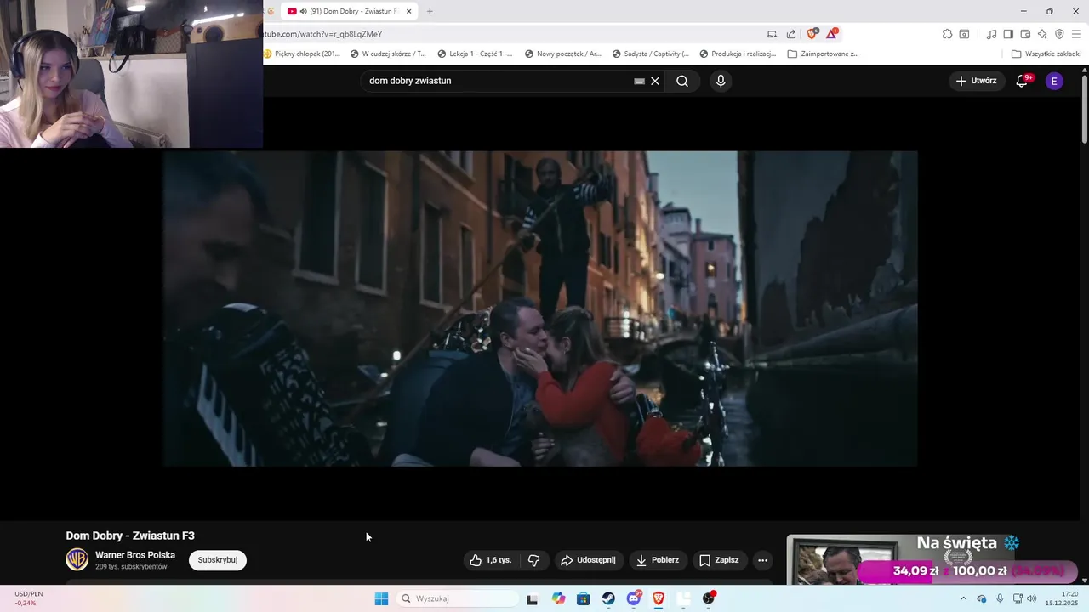Open Discord from the taskbar
This screenshot has height=612, width=1089.
tap(634, 598)
